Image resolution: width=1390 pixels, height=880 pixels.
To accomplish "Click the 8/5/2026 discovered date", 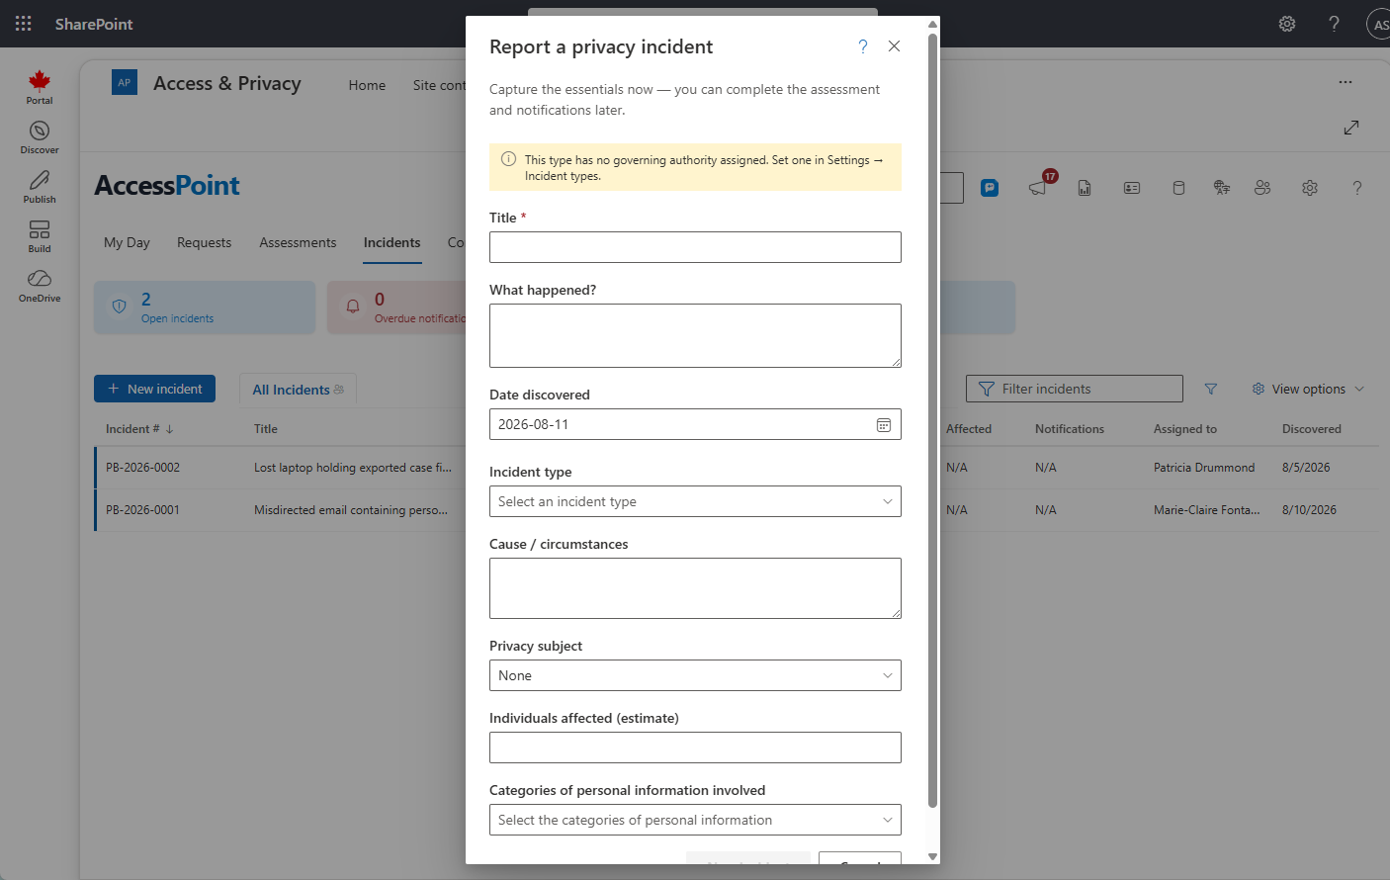I will 1306,468.
